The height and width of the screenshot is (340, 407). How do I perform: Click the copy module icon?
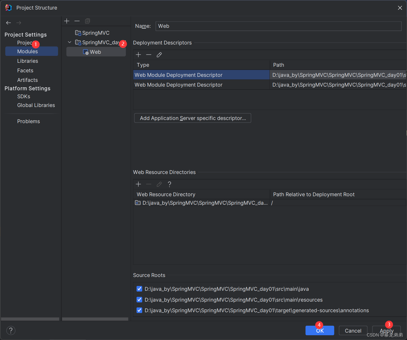point(87,21)
